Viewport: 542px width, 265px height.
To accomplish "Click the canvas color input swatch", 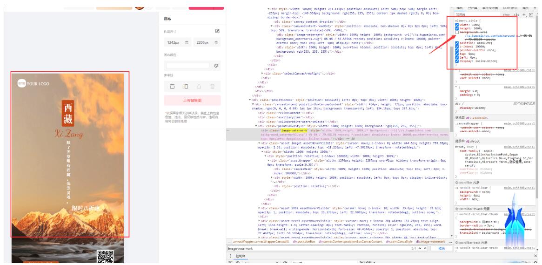I will (x=187, y=66).
